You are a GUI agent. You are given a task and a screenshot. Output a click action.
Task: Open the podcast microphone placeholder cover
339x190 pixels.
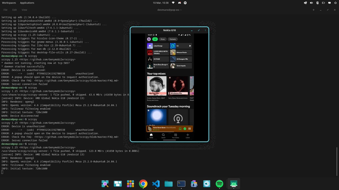coord(178,118)
